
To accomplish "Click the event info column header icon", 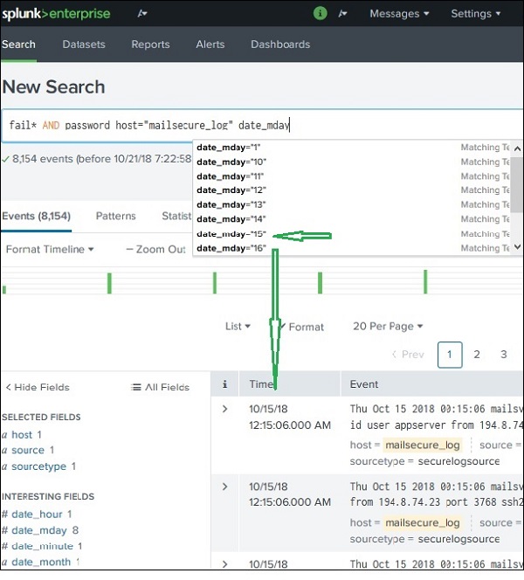I will tap(225, 384).
